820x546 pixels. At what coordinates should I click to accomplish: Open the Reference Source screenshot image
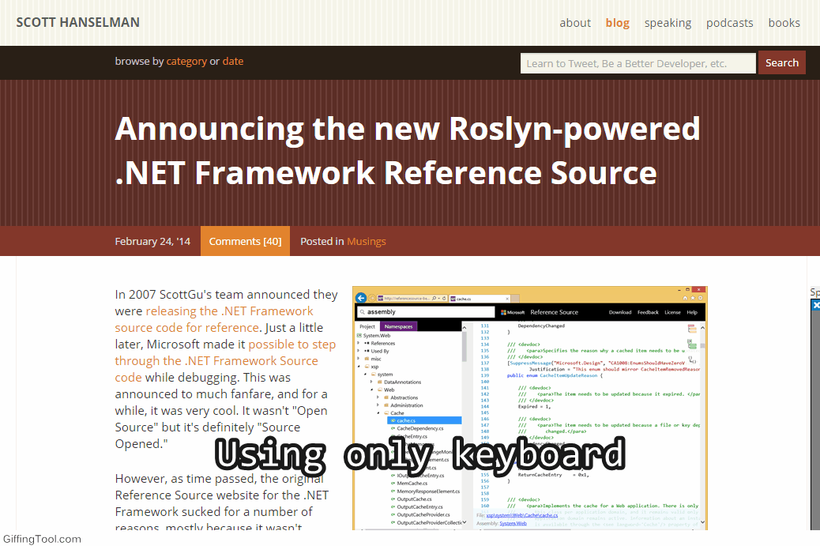(x=530, y=408)
